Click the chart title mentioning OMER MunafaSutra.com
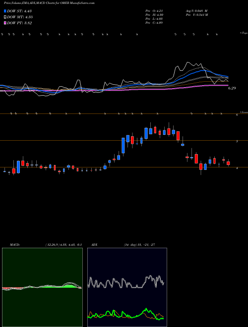Viewport: 248px width, 327px height. coord(49,3)
